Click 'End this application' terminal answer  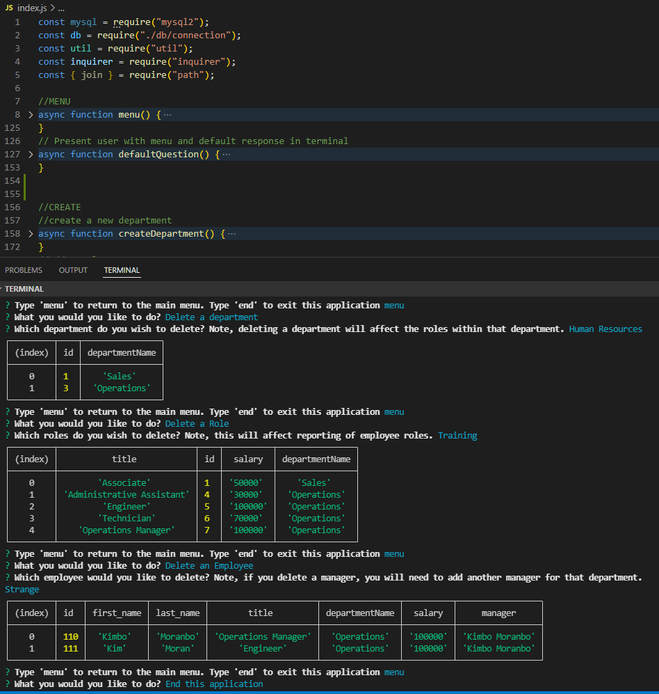214,684
